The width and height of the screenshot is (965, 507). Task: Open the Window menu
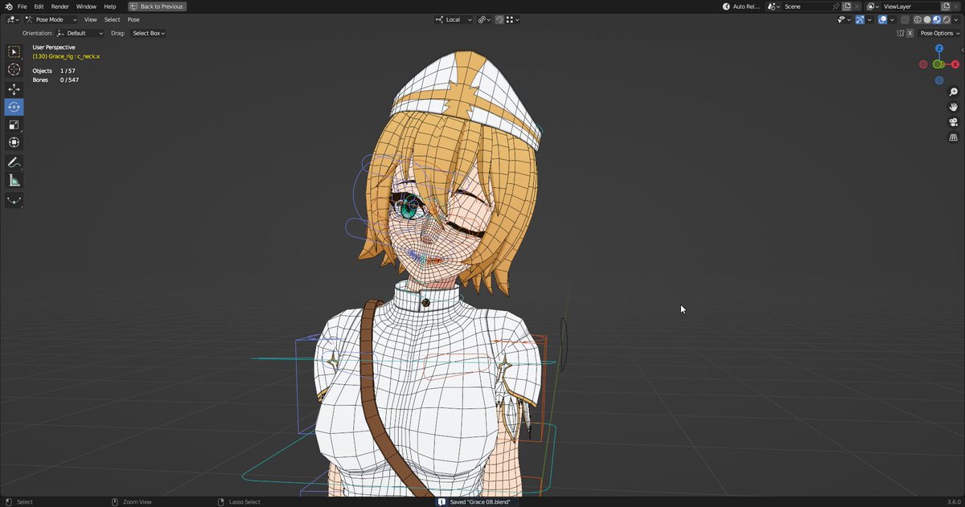pos(86,6)
